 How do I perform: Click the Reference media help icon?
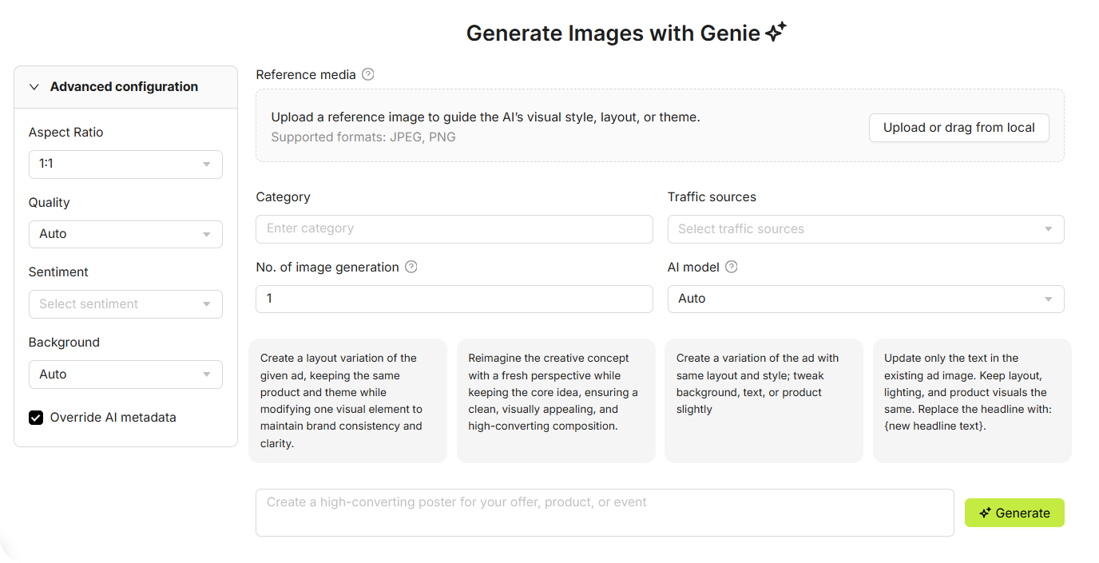pos(367,74)
